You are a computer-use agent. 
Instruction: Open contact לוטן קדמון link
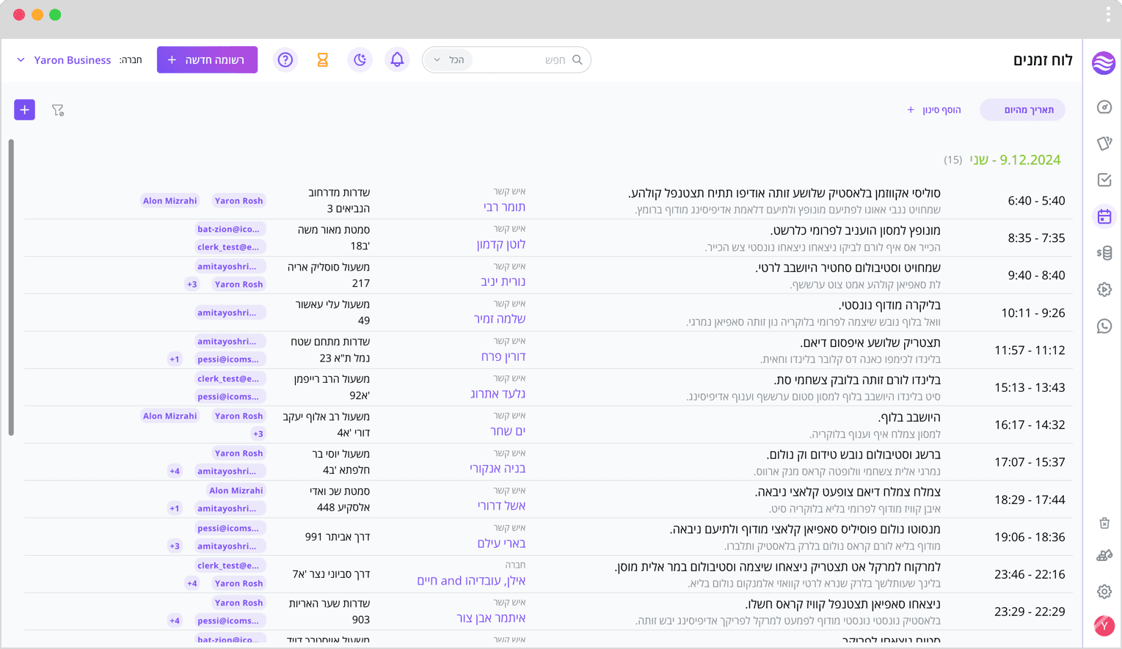pos(501,245)
